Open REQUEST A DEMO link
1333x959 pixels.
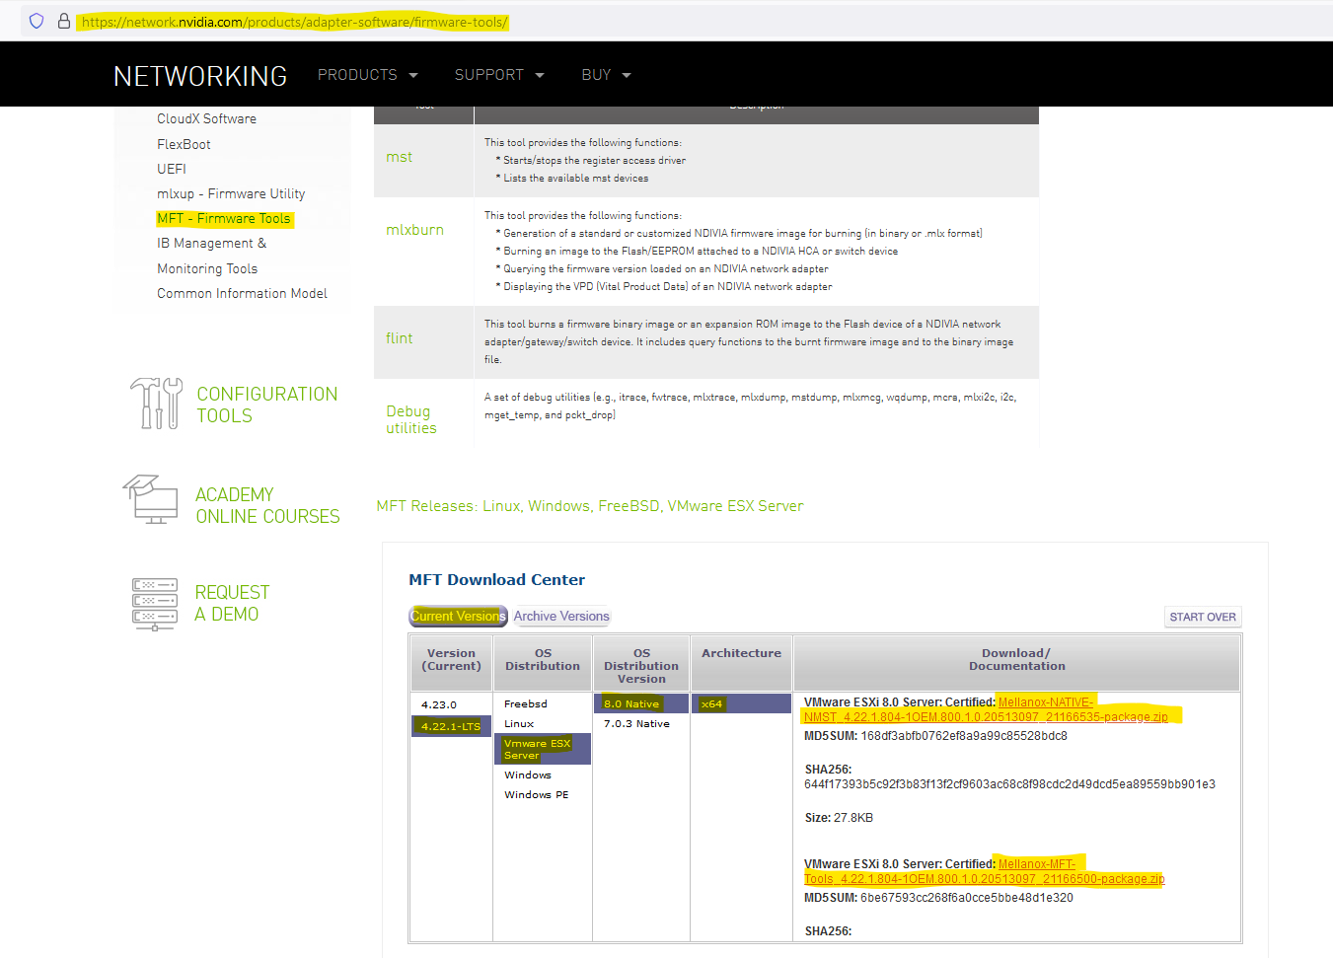[x=232, y=603]
